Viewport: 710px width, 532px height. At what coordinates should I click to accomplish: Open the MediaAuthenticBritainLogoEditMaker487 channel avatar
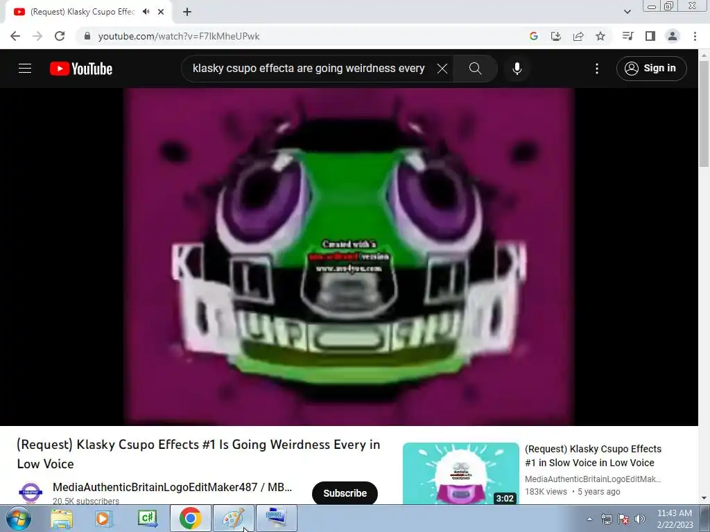pos(31,493)
